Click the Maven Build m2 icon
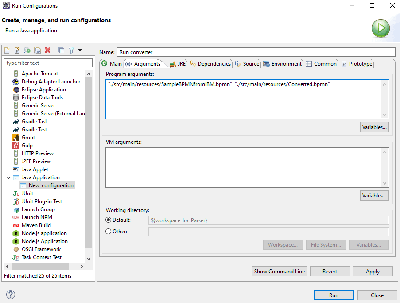Viewport: 400px width, 303px height. click(x=16, y=225)
